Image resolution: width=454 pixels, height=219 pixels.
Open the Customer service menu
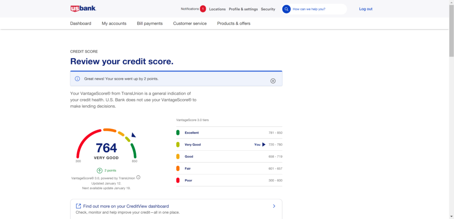coord(190,23)
